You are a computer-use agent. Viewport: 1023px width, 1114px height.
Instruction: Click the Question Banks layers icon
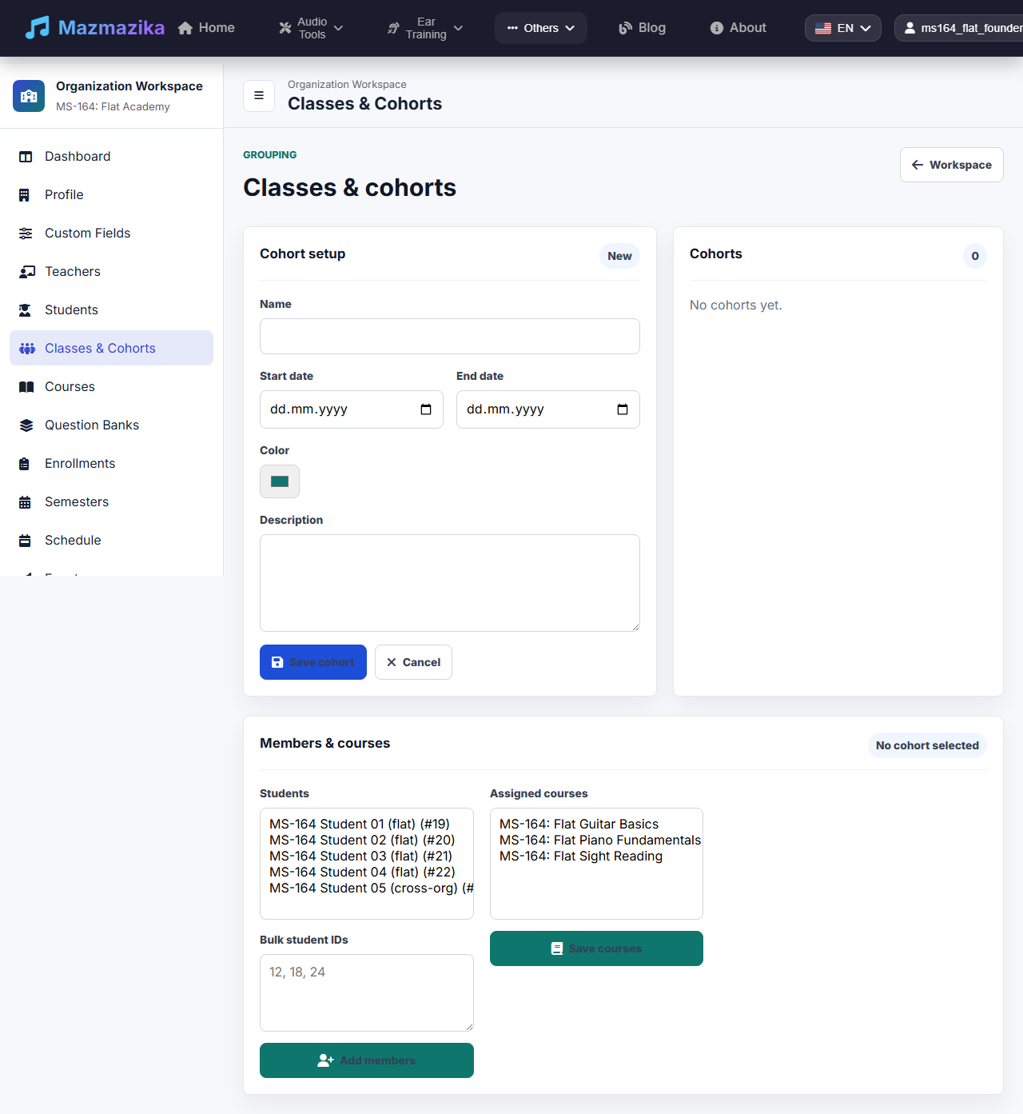click(x=26, y=425)
